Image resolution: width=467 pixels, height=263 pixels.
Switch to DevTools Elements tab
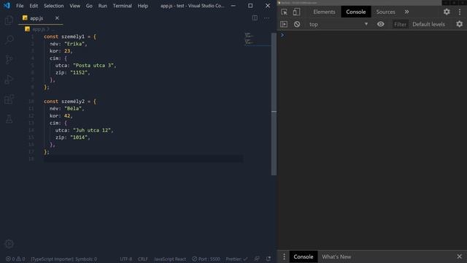pyautogui.click(x=324, y=12)
